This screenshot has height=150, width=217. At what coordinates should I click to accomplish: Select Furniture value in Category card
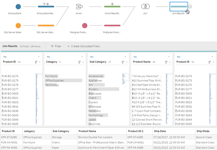51,76
